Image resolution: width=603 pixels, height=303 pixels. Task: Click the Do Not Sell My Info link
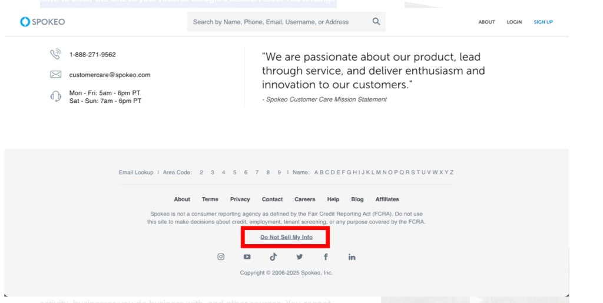pos(287,237)
